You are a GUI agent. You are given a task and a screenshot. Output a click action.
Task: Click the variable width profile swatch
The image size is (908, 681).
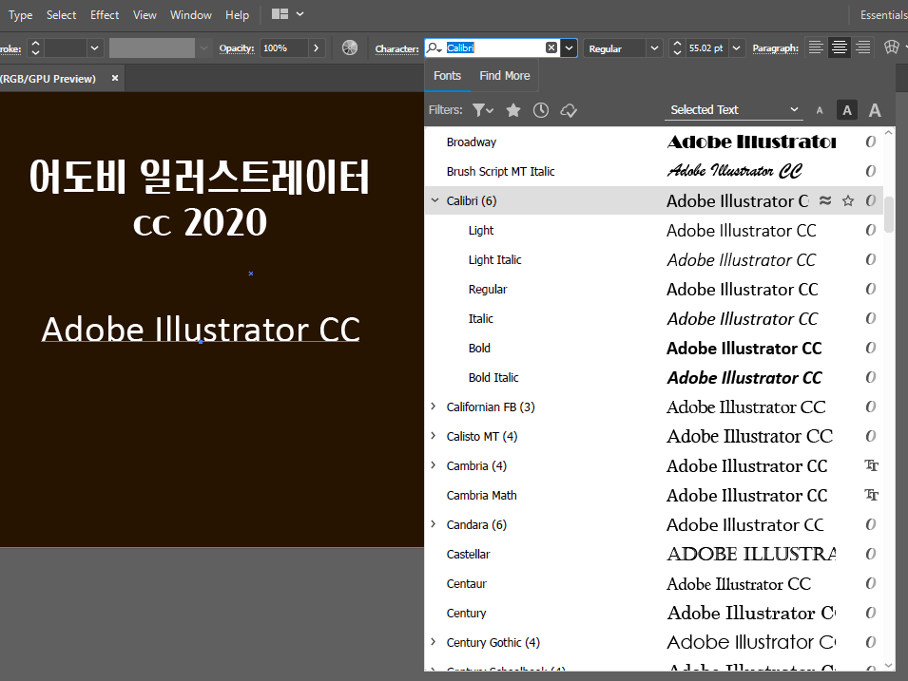pos(152,48)
